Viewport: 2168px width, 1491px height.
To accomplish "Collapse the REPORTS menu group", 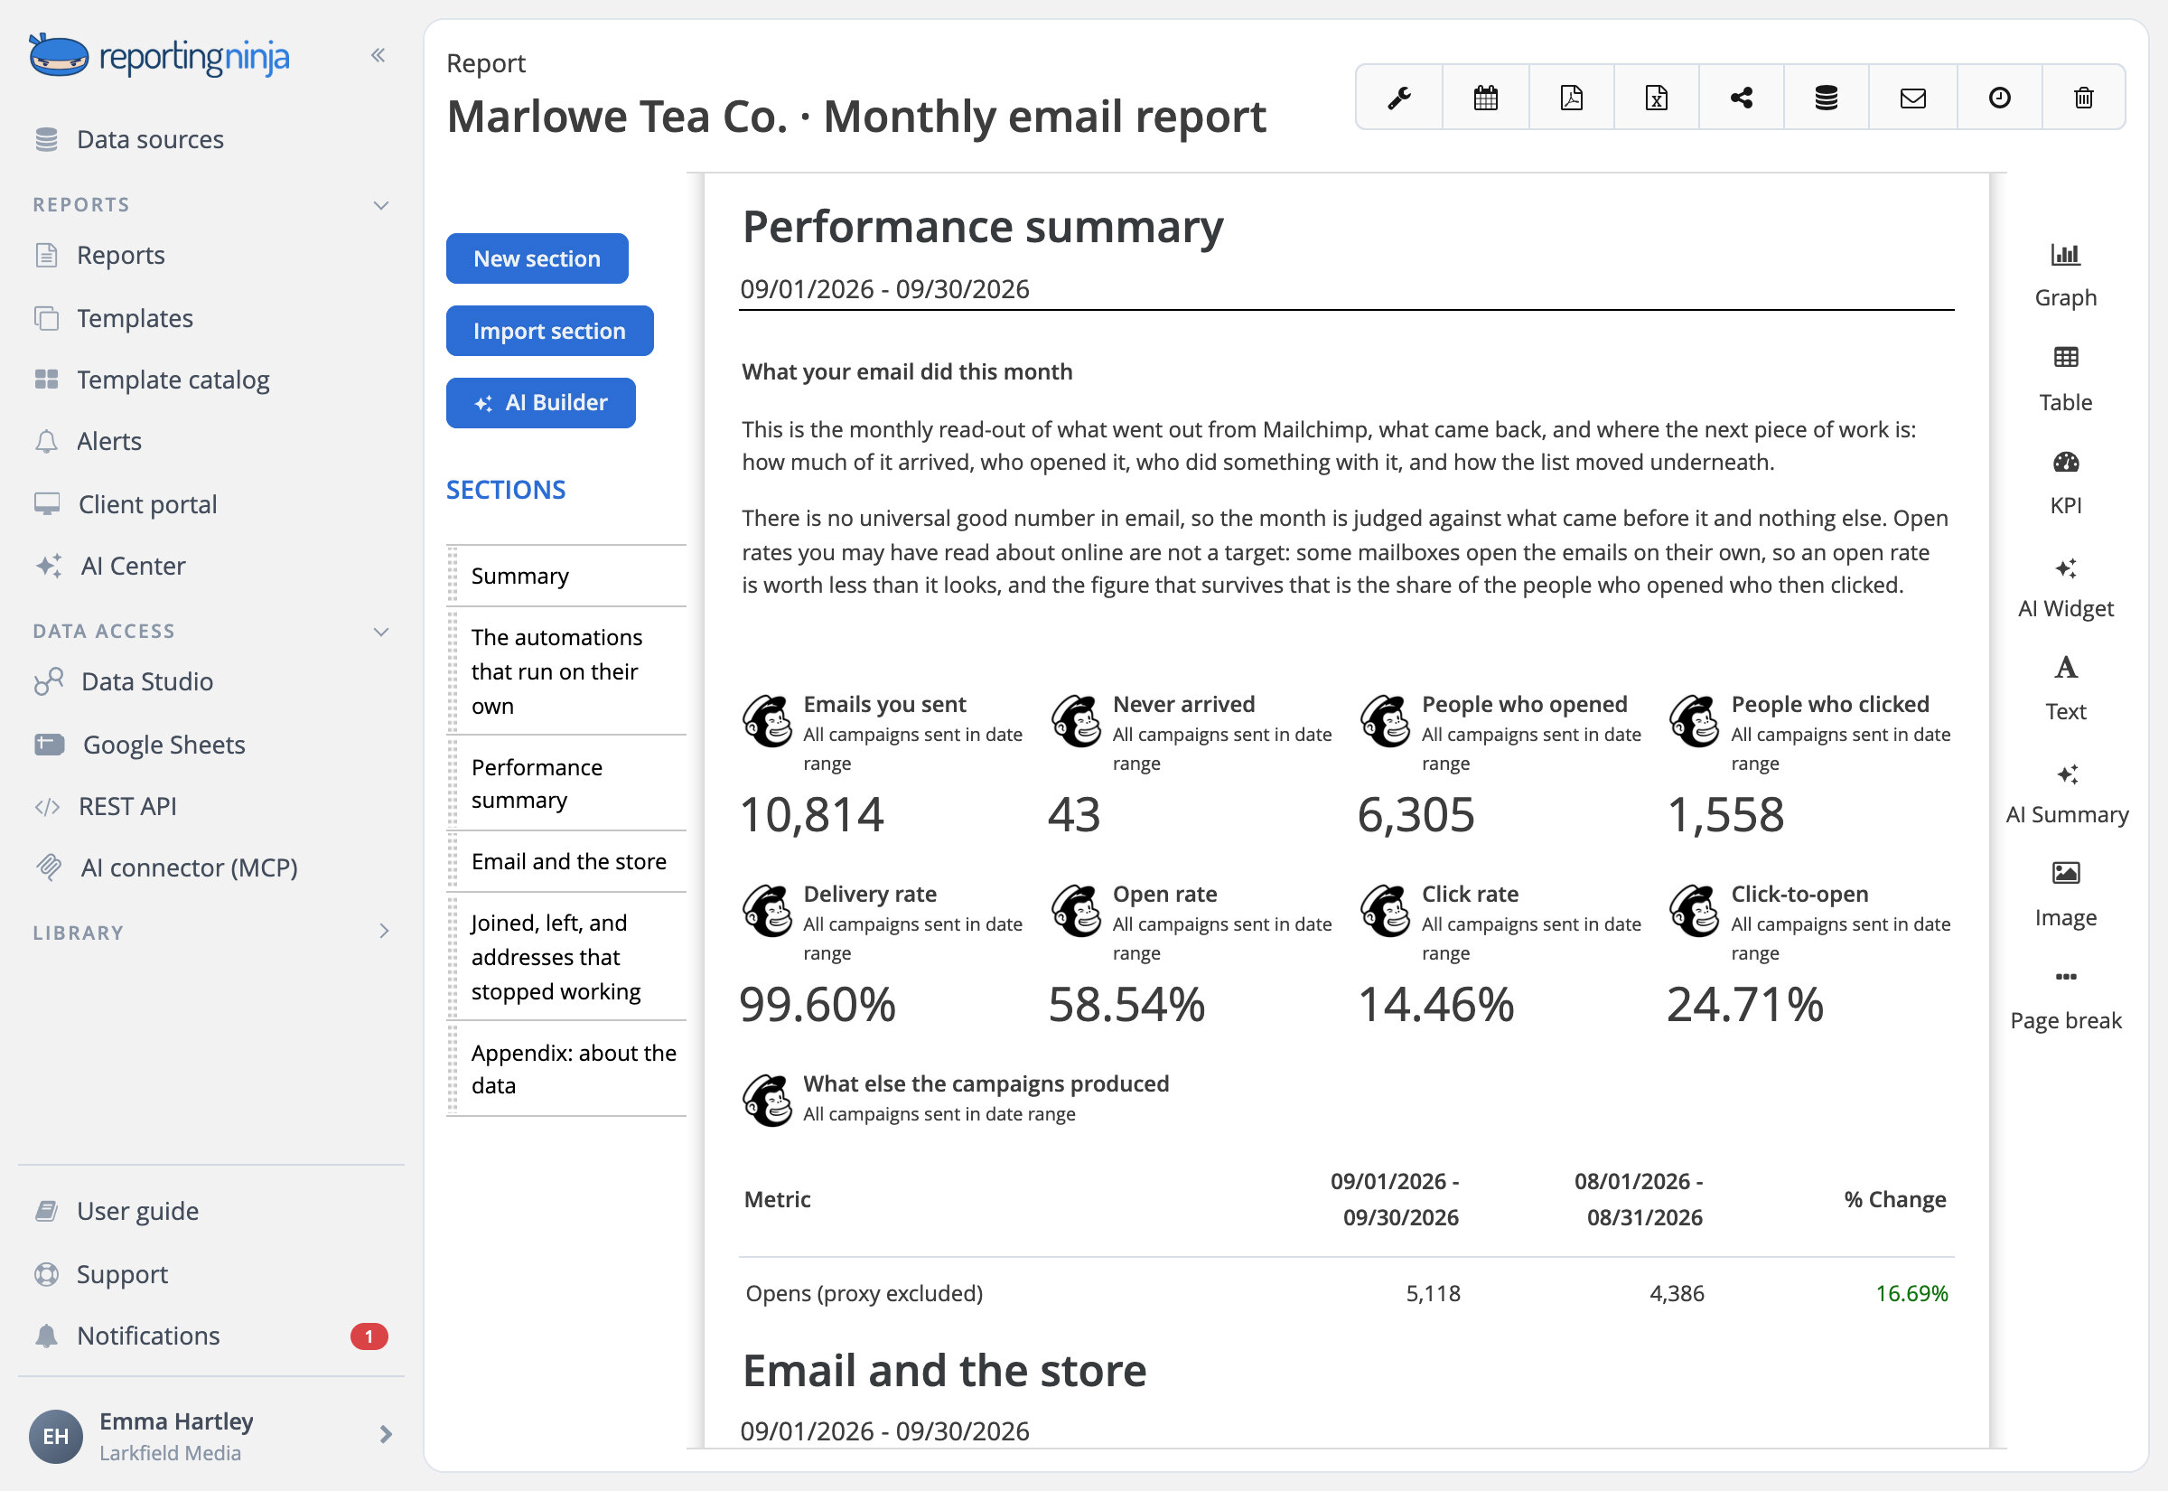I will point(381,204).
